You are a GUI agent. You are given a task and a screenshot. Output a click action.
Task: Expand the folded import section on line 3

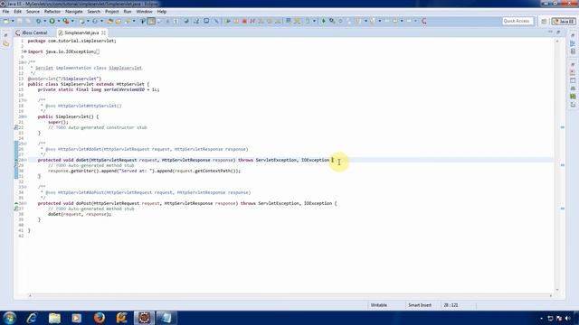click(25, 51)
